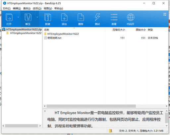Click the tree panel horizontal scrollbar thumb

[x=22, y=126]
